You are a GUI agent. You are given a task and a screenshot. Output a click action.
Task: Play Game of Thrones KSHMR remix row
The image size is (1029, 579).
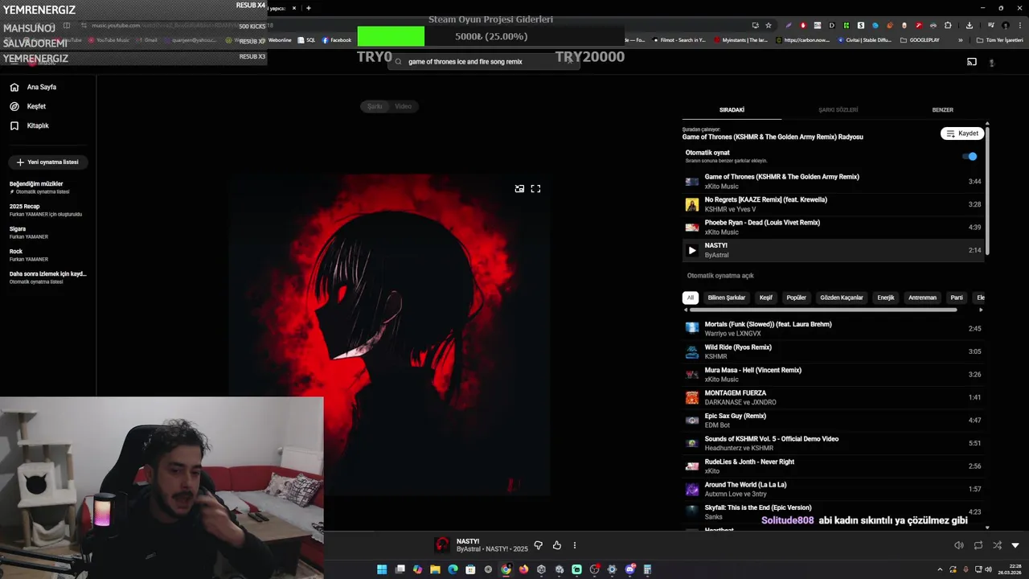(833, 181)
